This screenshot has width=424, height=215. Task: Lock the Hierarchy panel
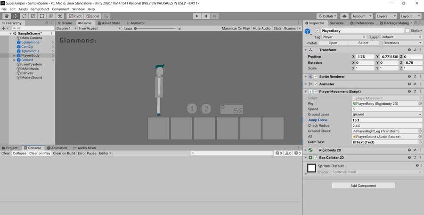click(47, 23)
